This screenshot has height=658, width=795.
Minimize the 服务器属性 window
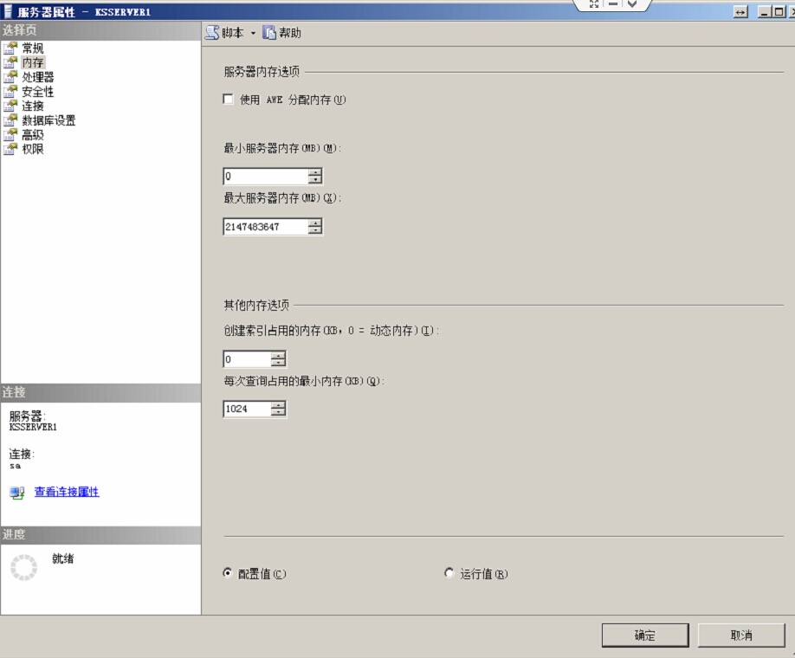[x=765, y=11]
